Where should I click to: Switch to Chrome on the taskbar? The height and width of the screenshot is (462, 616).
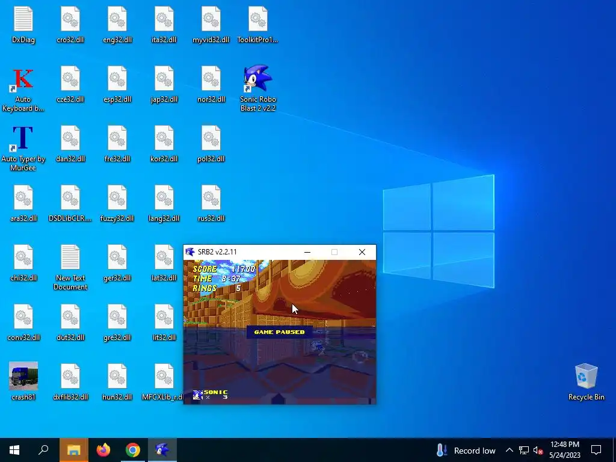(x=133, y=450)
